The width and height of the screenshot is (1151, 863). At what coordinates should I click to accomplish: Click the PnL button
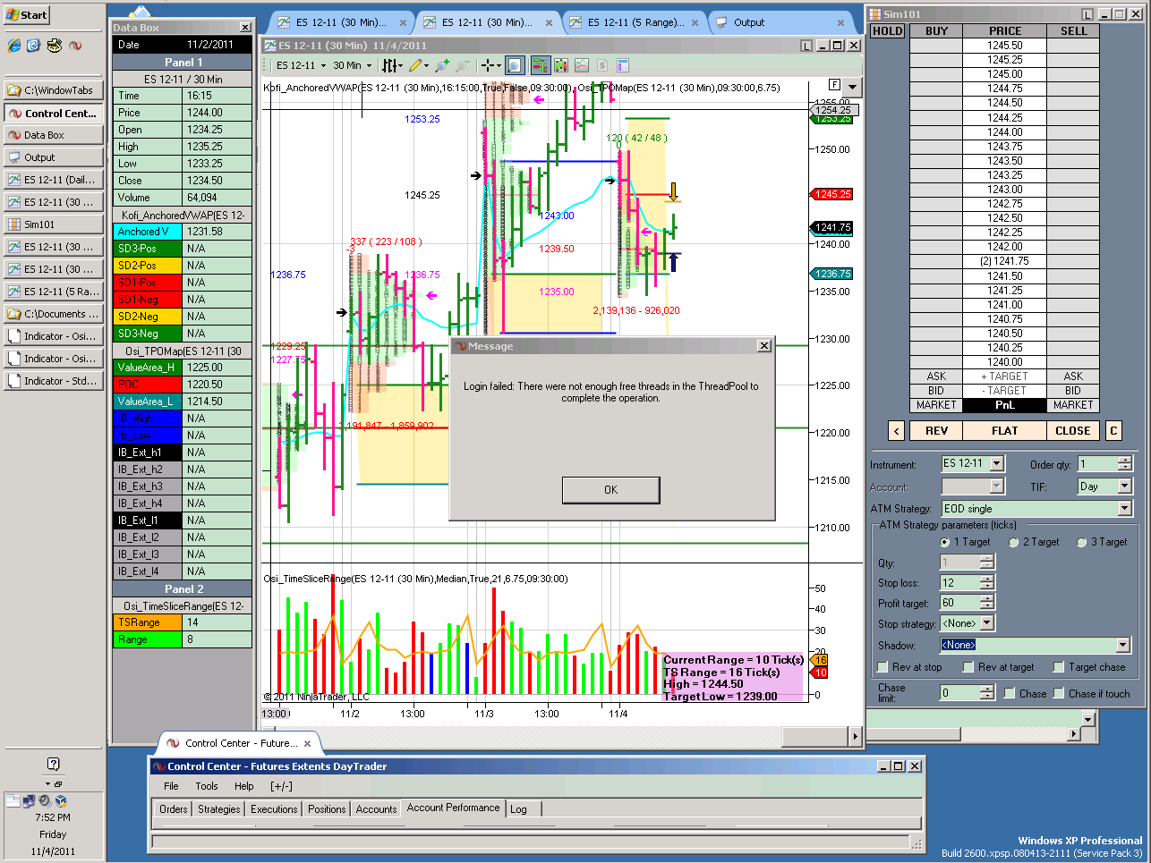1004,405
